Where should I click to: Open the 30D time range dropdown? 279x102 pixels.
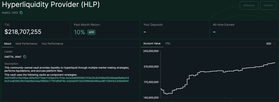[x=271, y=44]
